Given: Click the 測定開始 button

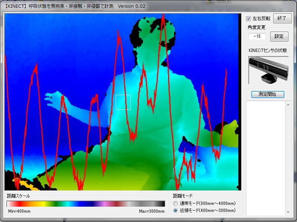Looking at the screenshot, I should pos(268,94).
